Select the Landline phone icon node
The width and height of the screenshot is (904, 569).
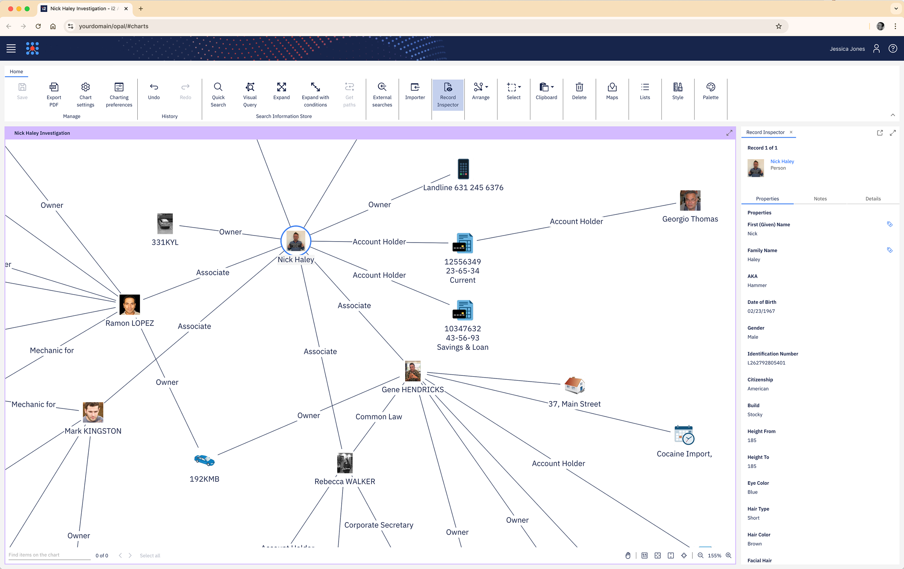[463, 169]
